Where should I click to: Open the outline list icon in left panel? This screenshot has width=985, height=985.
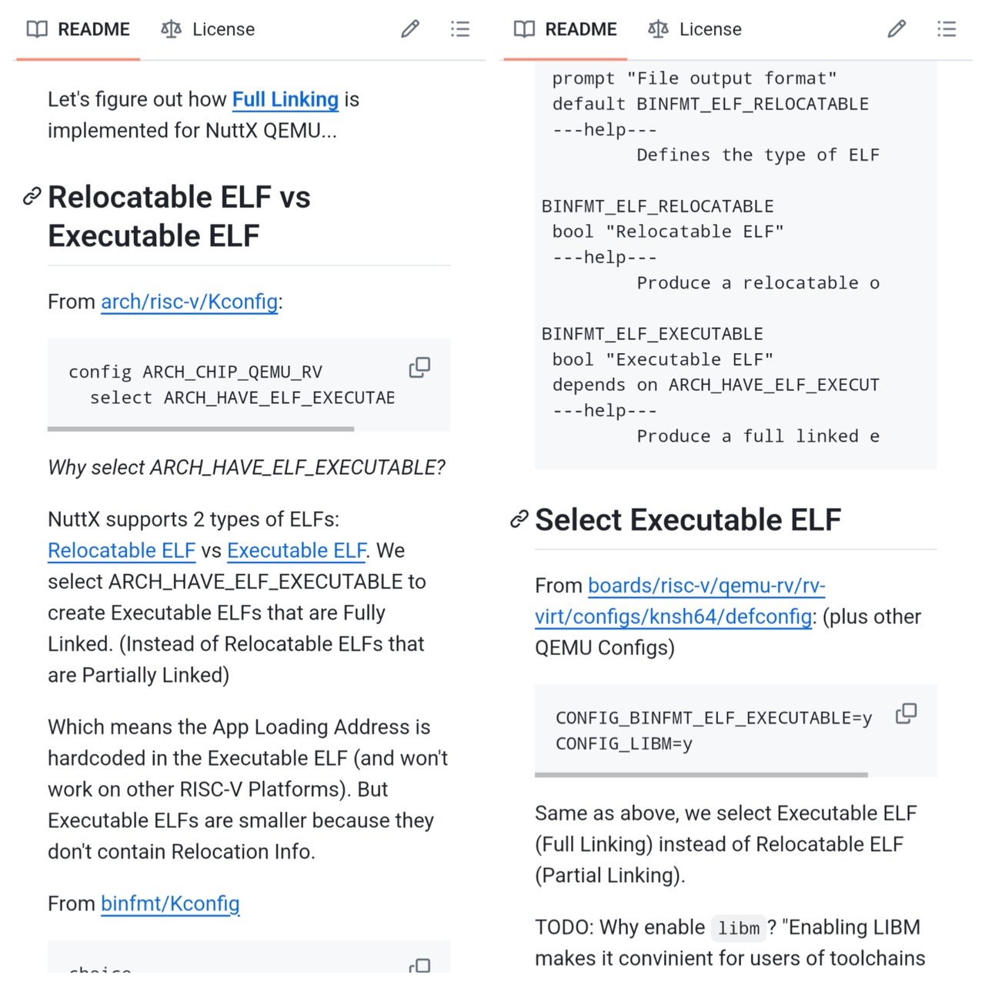pos(460,29)
